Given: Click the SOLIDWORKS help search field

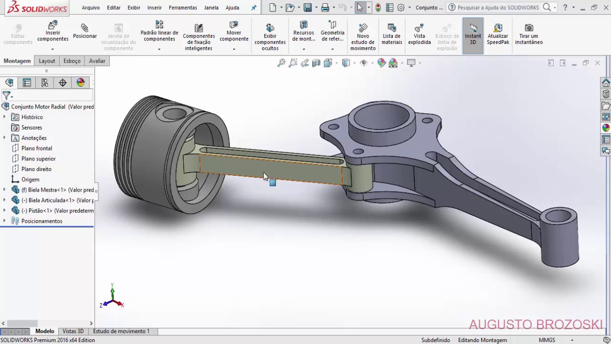Looking at the screenshot, I should pos(499,8).
